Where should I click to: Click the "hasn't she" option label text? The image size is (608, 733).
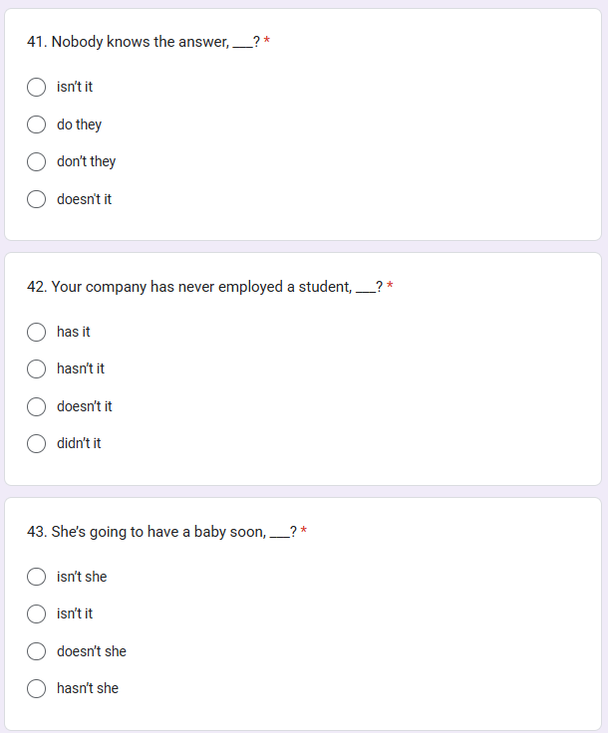(88, 688)
